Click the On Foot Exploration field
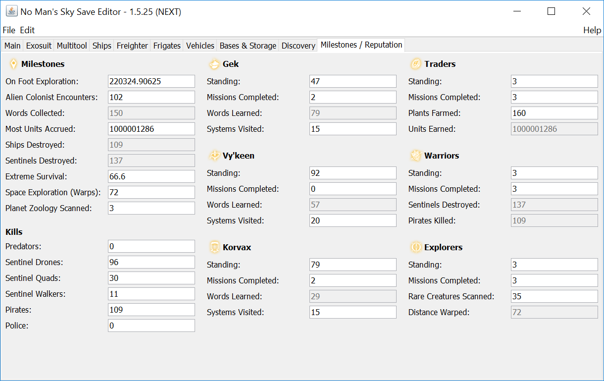The height and width of the screenshot is (381, 604). pos(151,81)
